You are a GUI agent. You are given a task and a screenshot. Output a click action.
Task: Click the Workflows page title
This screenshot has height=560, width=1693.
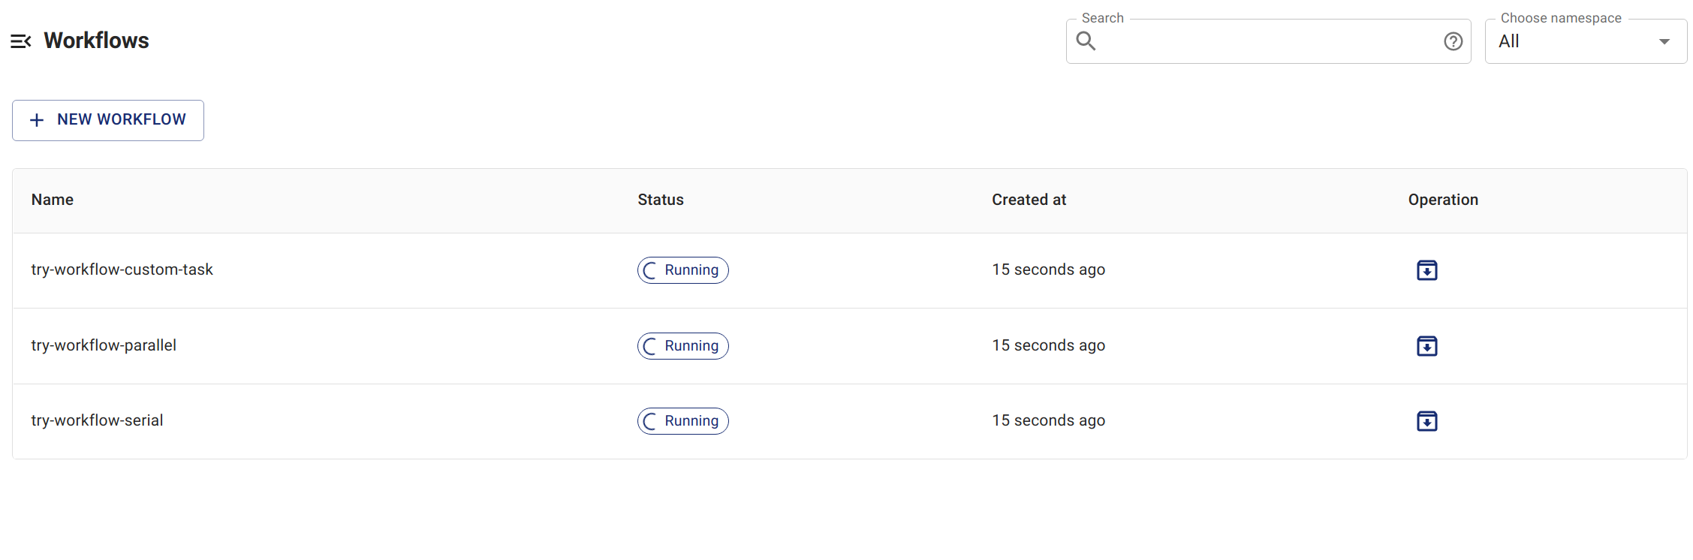[x=96, y=41]
